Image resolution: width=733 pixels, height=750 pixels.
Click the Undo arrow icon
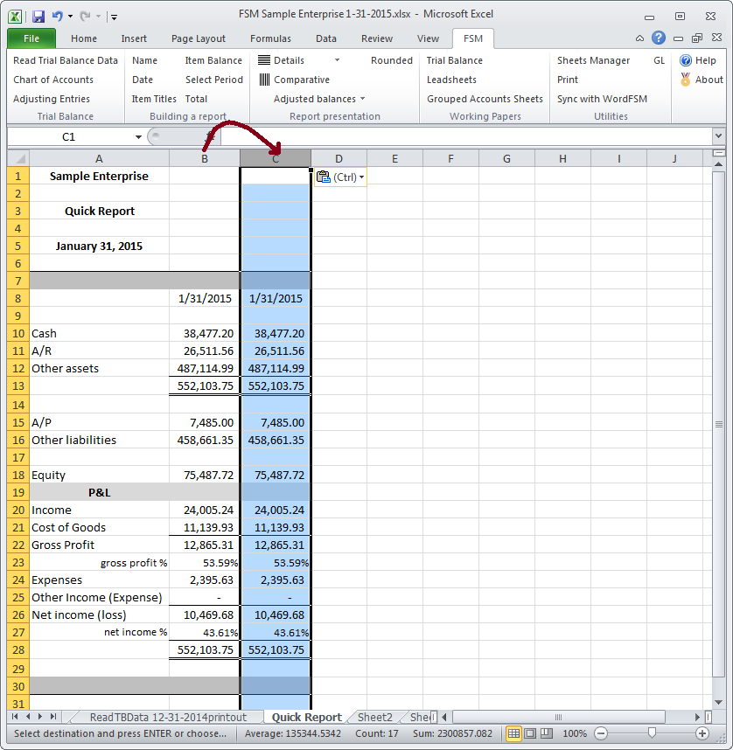point(58,16)
